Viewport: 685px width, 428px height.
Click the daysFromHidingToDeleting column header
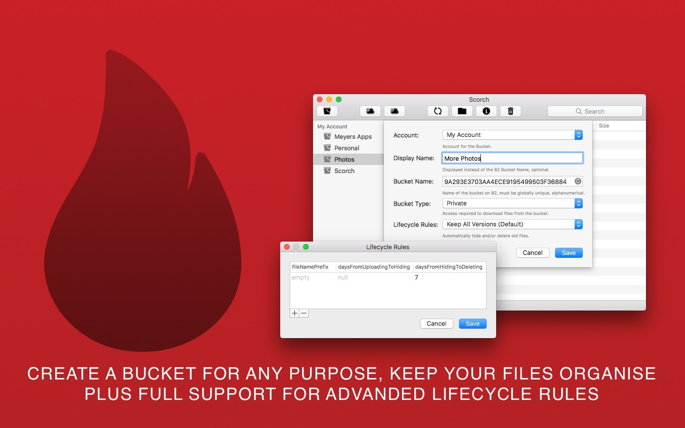click(x=449, y=267)
